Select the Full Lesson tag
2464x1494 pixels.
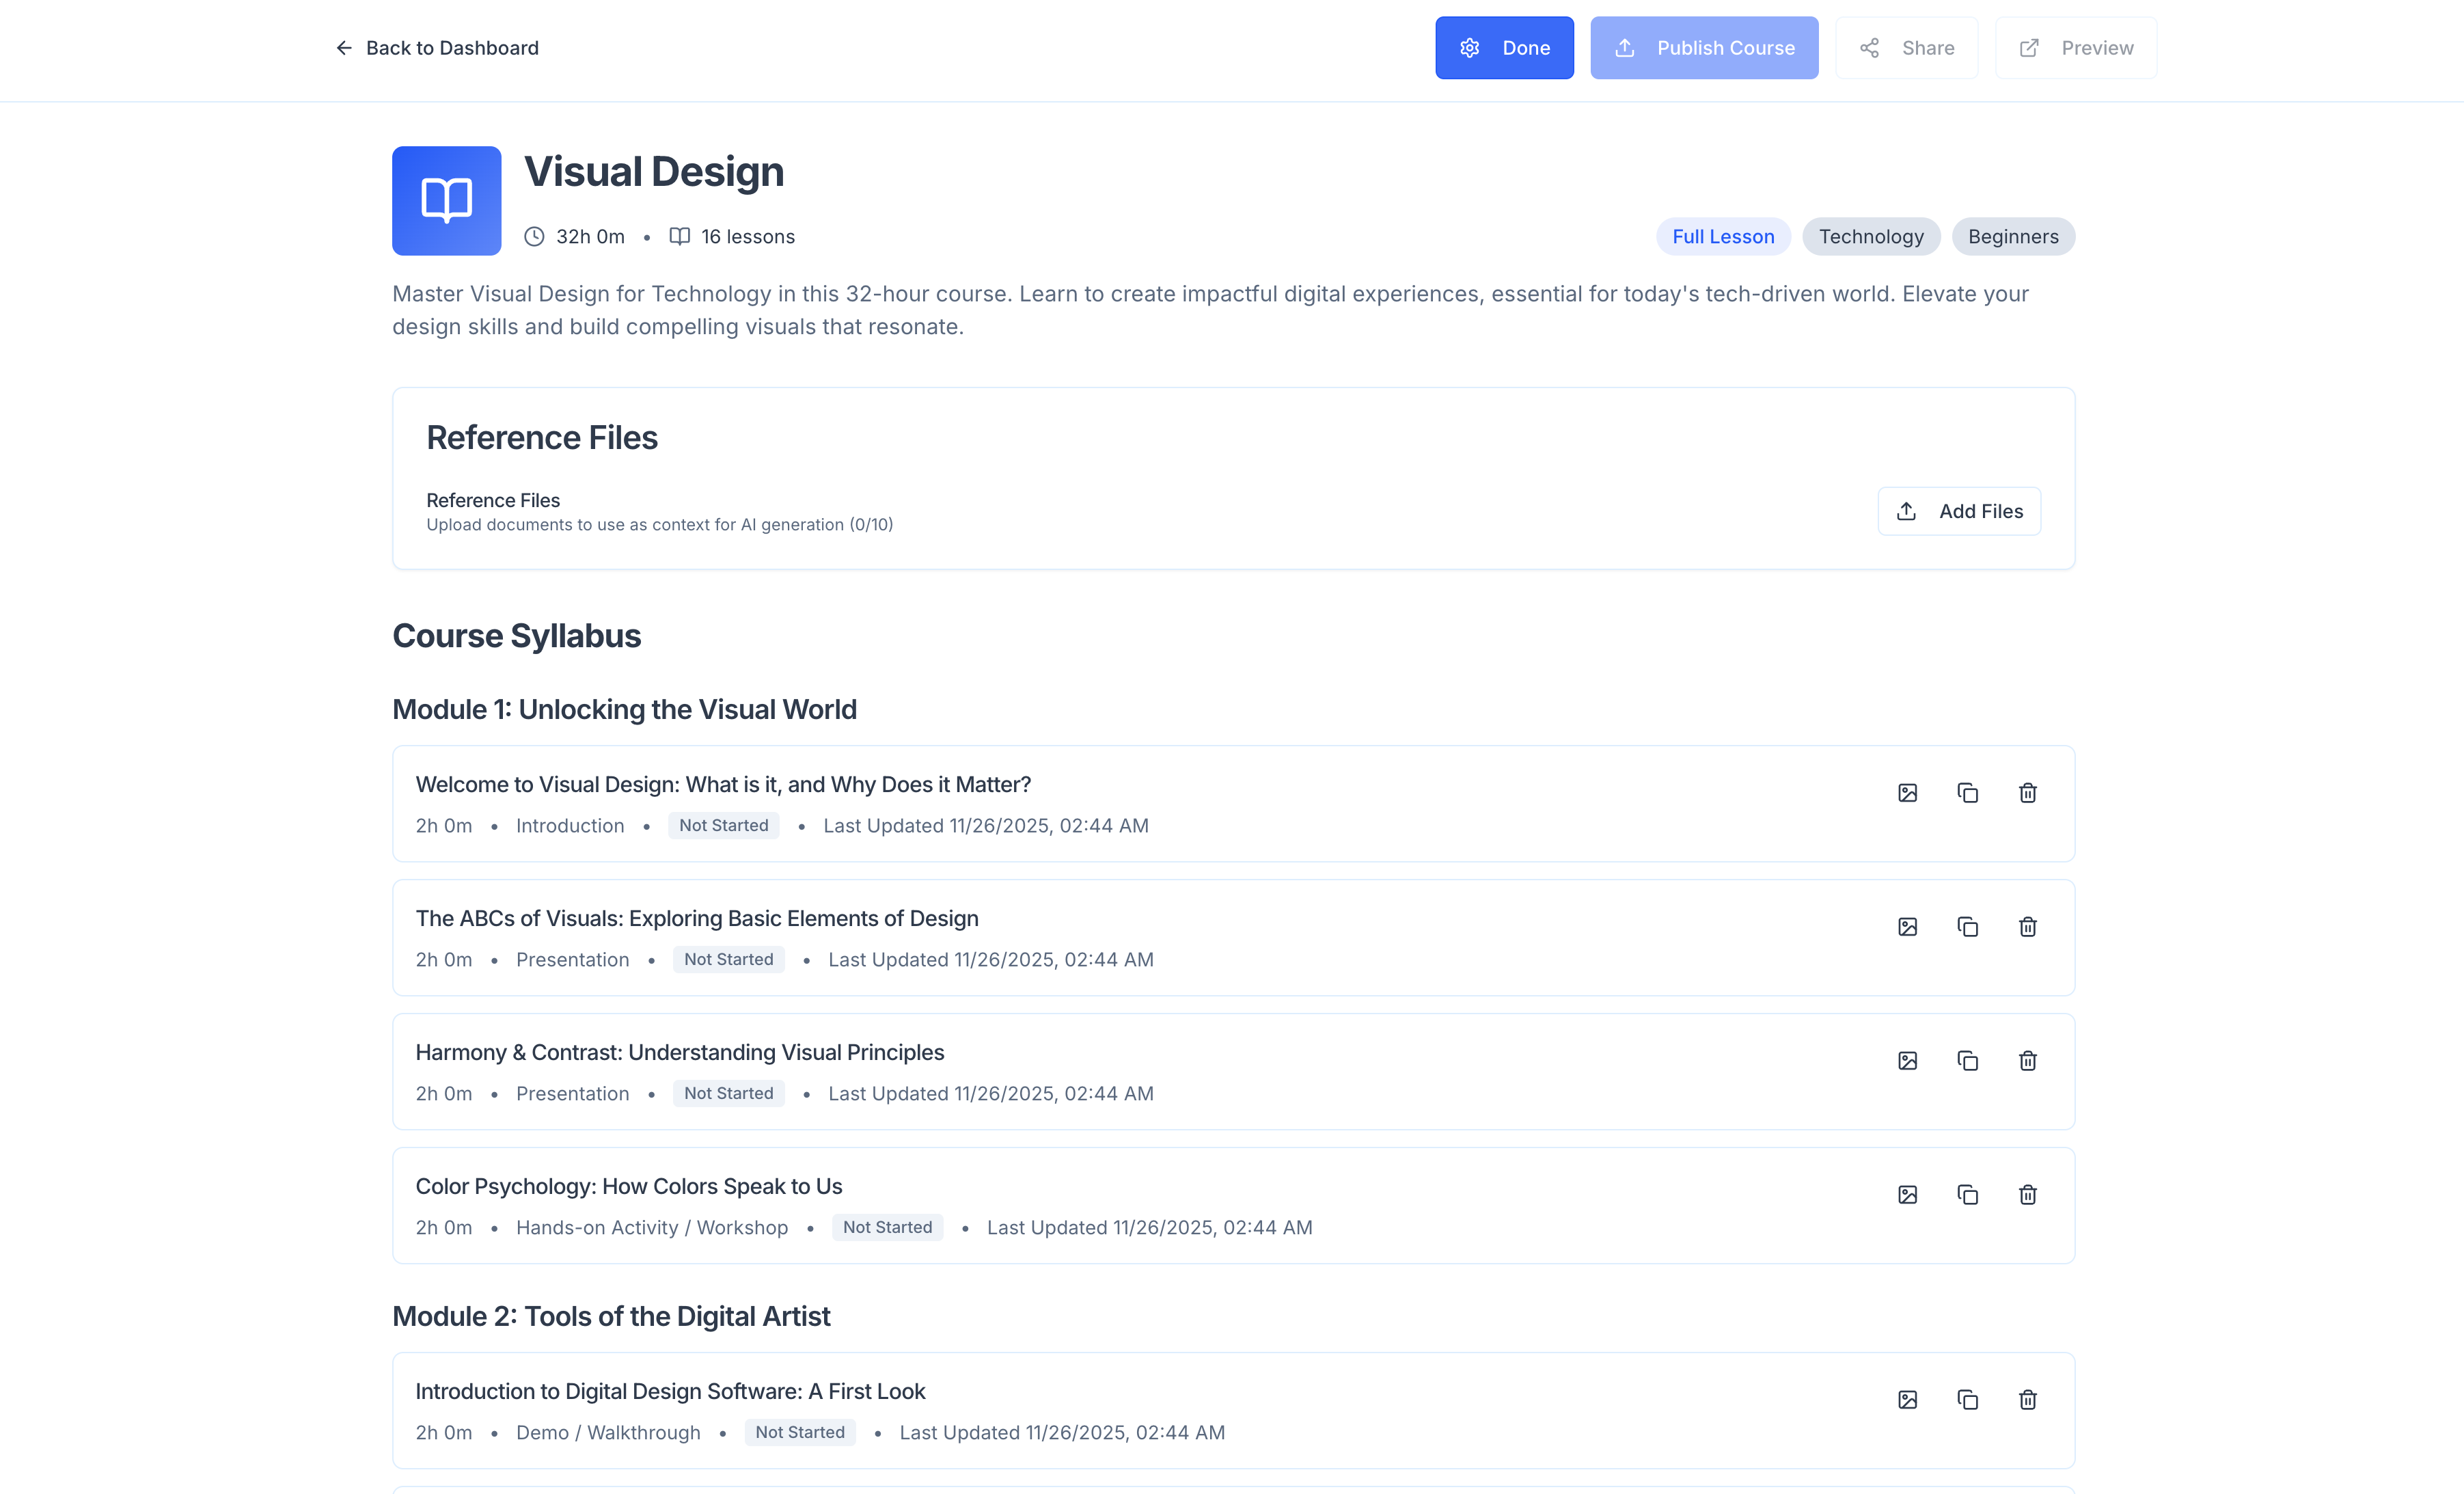pyautogui.click(x=1722, y=237)
